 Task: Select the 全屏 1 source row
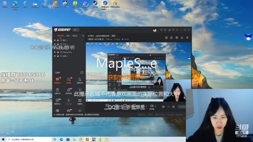tap(69, 56)
